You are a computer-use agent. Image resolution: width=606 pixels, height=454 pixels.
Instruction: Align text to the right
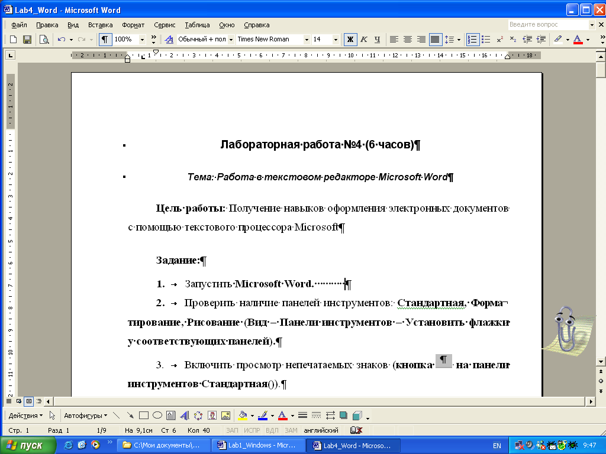coord(421,40)
